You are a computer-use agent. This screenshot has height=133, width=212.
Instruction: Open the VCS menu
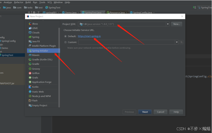click(50, 2)
